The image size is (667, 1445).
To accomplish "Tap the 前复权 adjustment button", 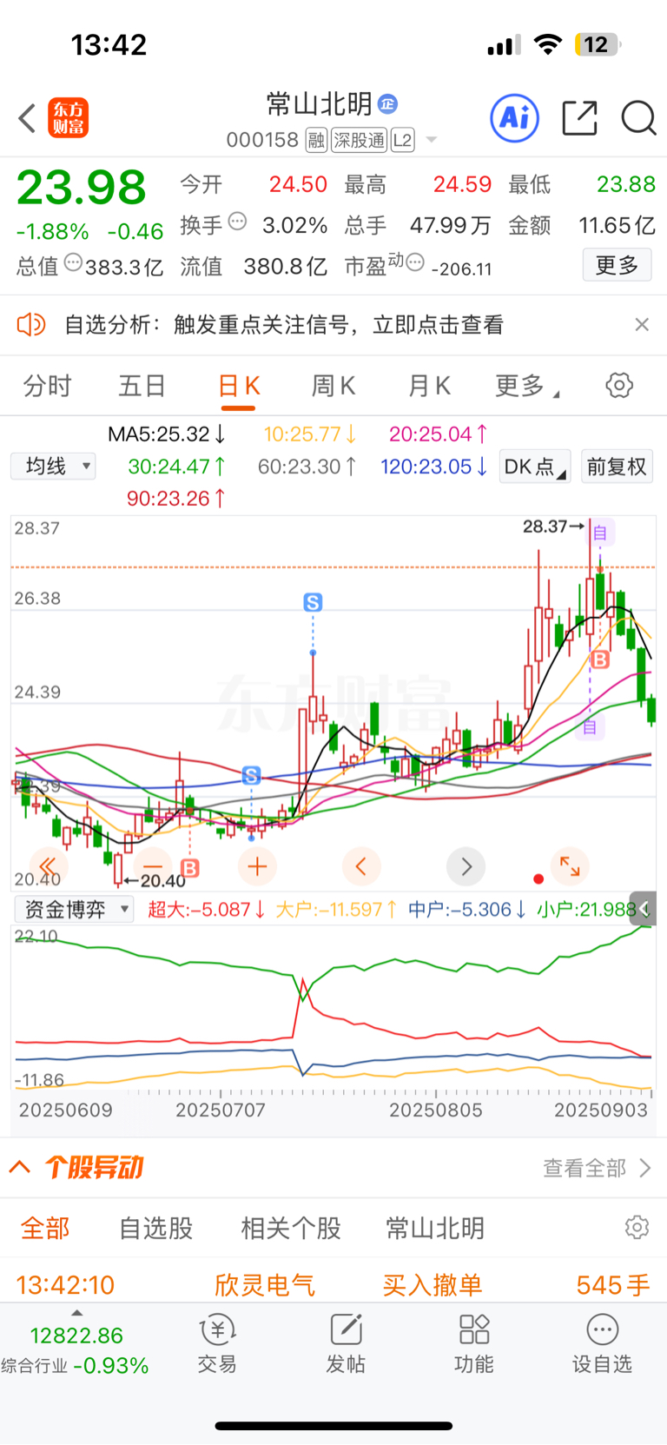I will tap(617, 467).
